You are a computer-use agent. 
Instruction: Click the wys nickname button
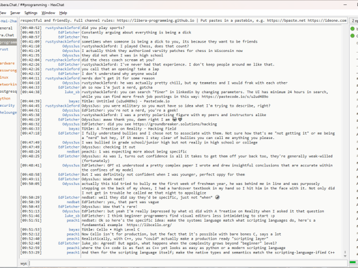[23, 263]
